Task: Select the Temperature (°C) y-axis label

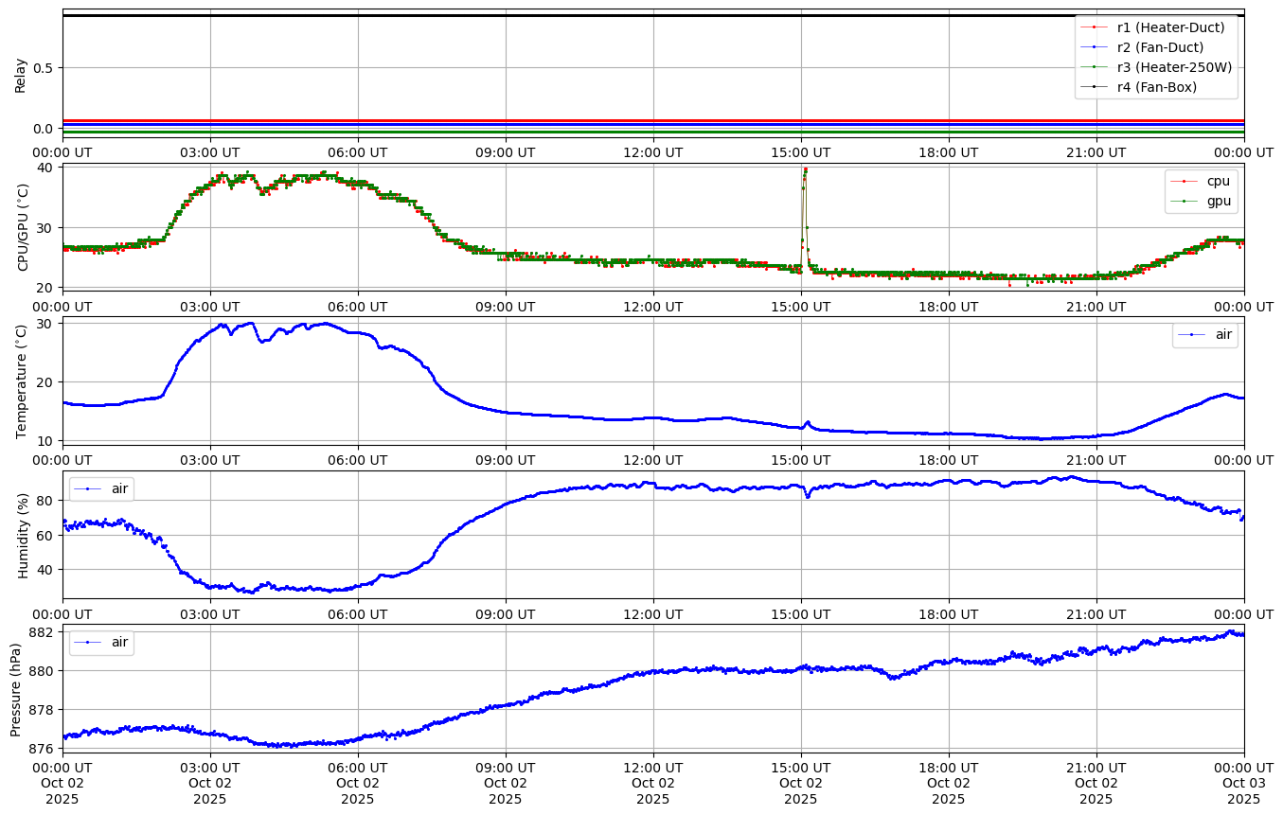Action: click(x=21, y=381)
